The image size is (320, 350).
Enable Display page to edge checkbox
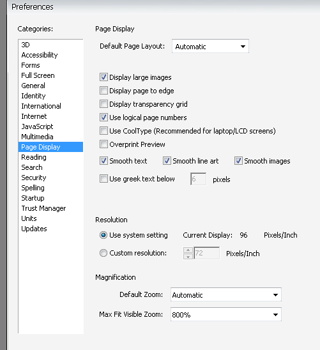coord(103,91)
